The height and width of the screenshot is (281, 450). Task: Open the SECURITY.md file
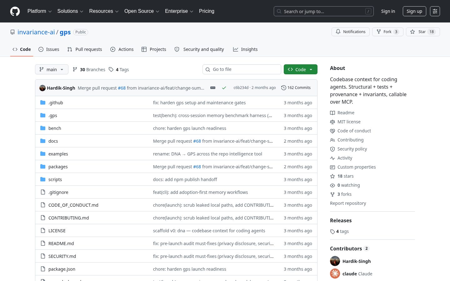point(62,256)
